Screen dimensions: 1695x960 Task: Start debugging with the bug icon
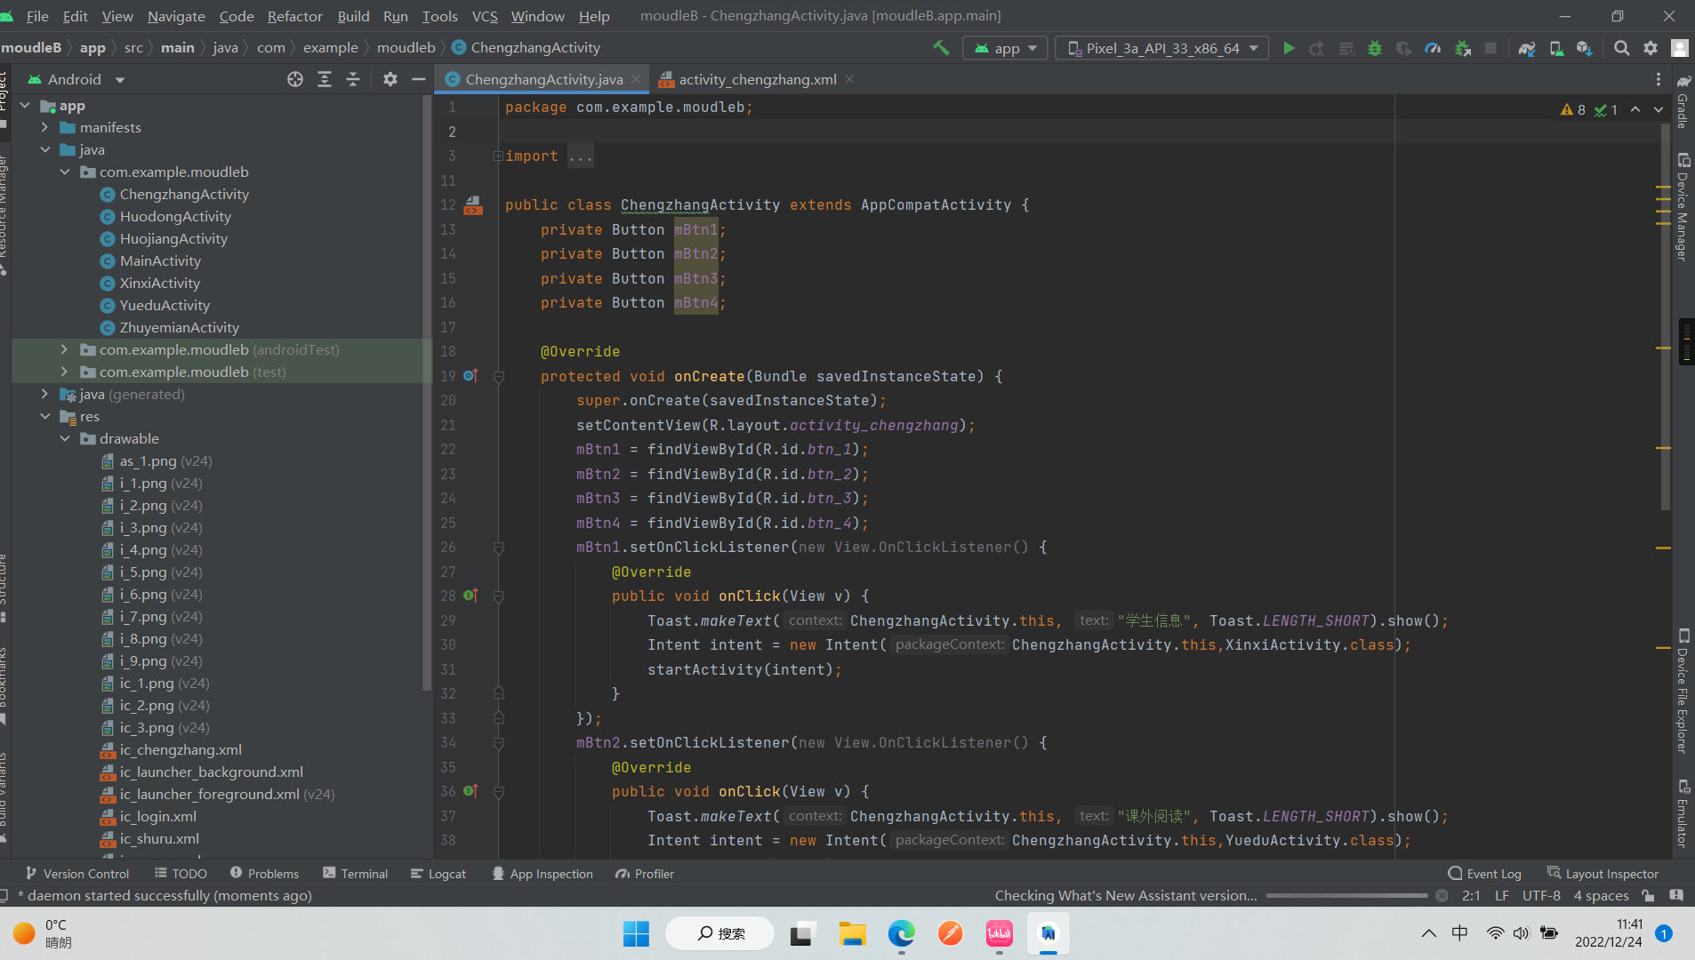pos(1375,48)
